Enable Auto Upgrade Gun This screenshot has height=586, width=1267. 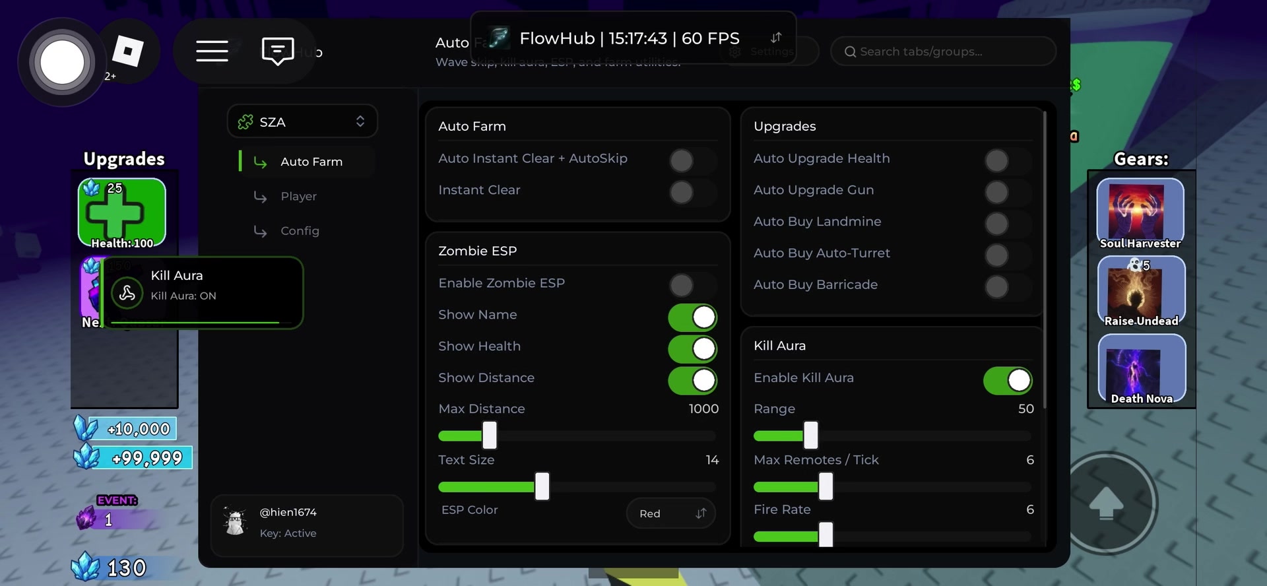point(1008,192)
